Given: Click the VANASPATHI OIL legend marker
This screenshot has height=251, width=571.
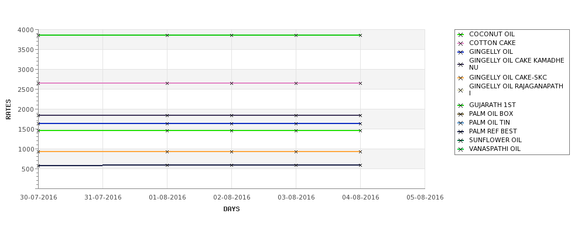Looking at the screenshot, I should pos(461,149).
